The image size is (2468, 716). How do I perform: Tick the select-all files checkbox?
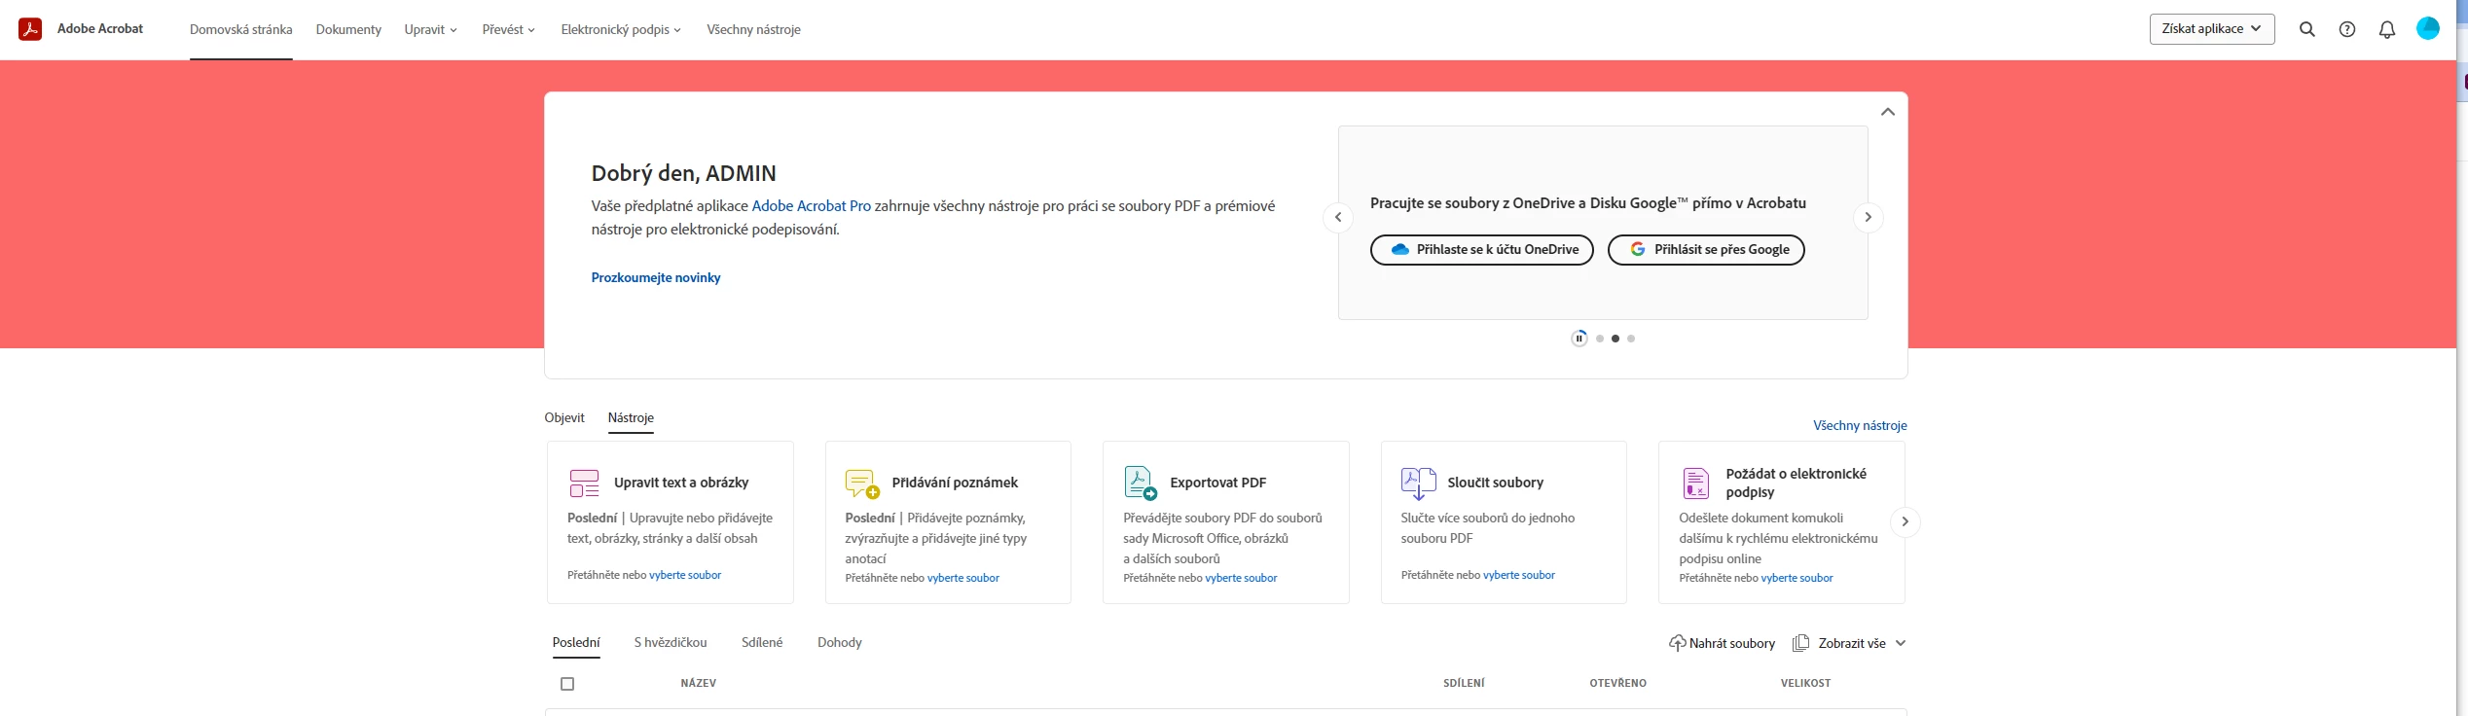coord(567,684)
